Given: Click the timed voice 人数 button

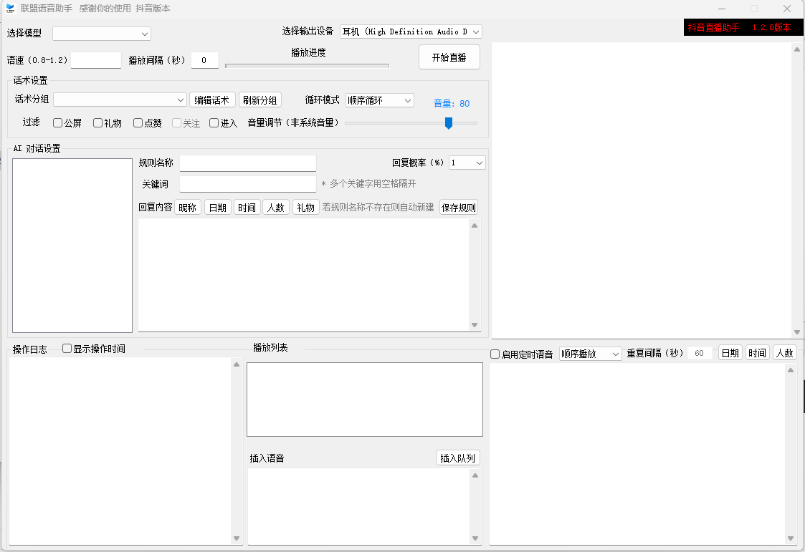Looking at the screenshot, I should coord(784,353).
